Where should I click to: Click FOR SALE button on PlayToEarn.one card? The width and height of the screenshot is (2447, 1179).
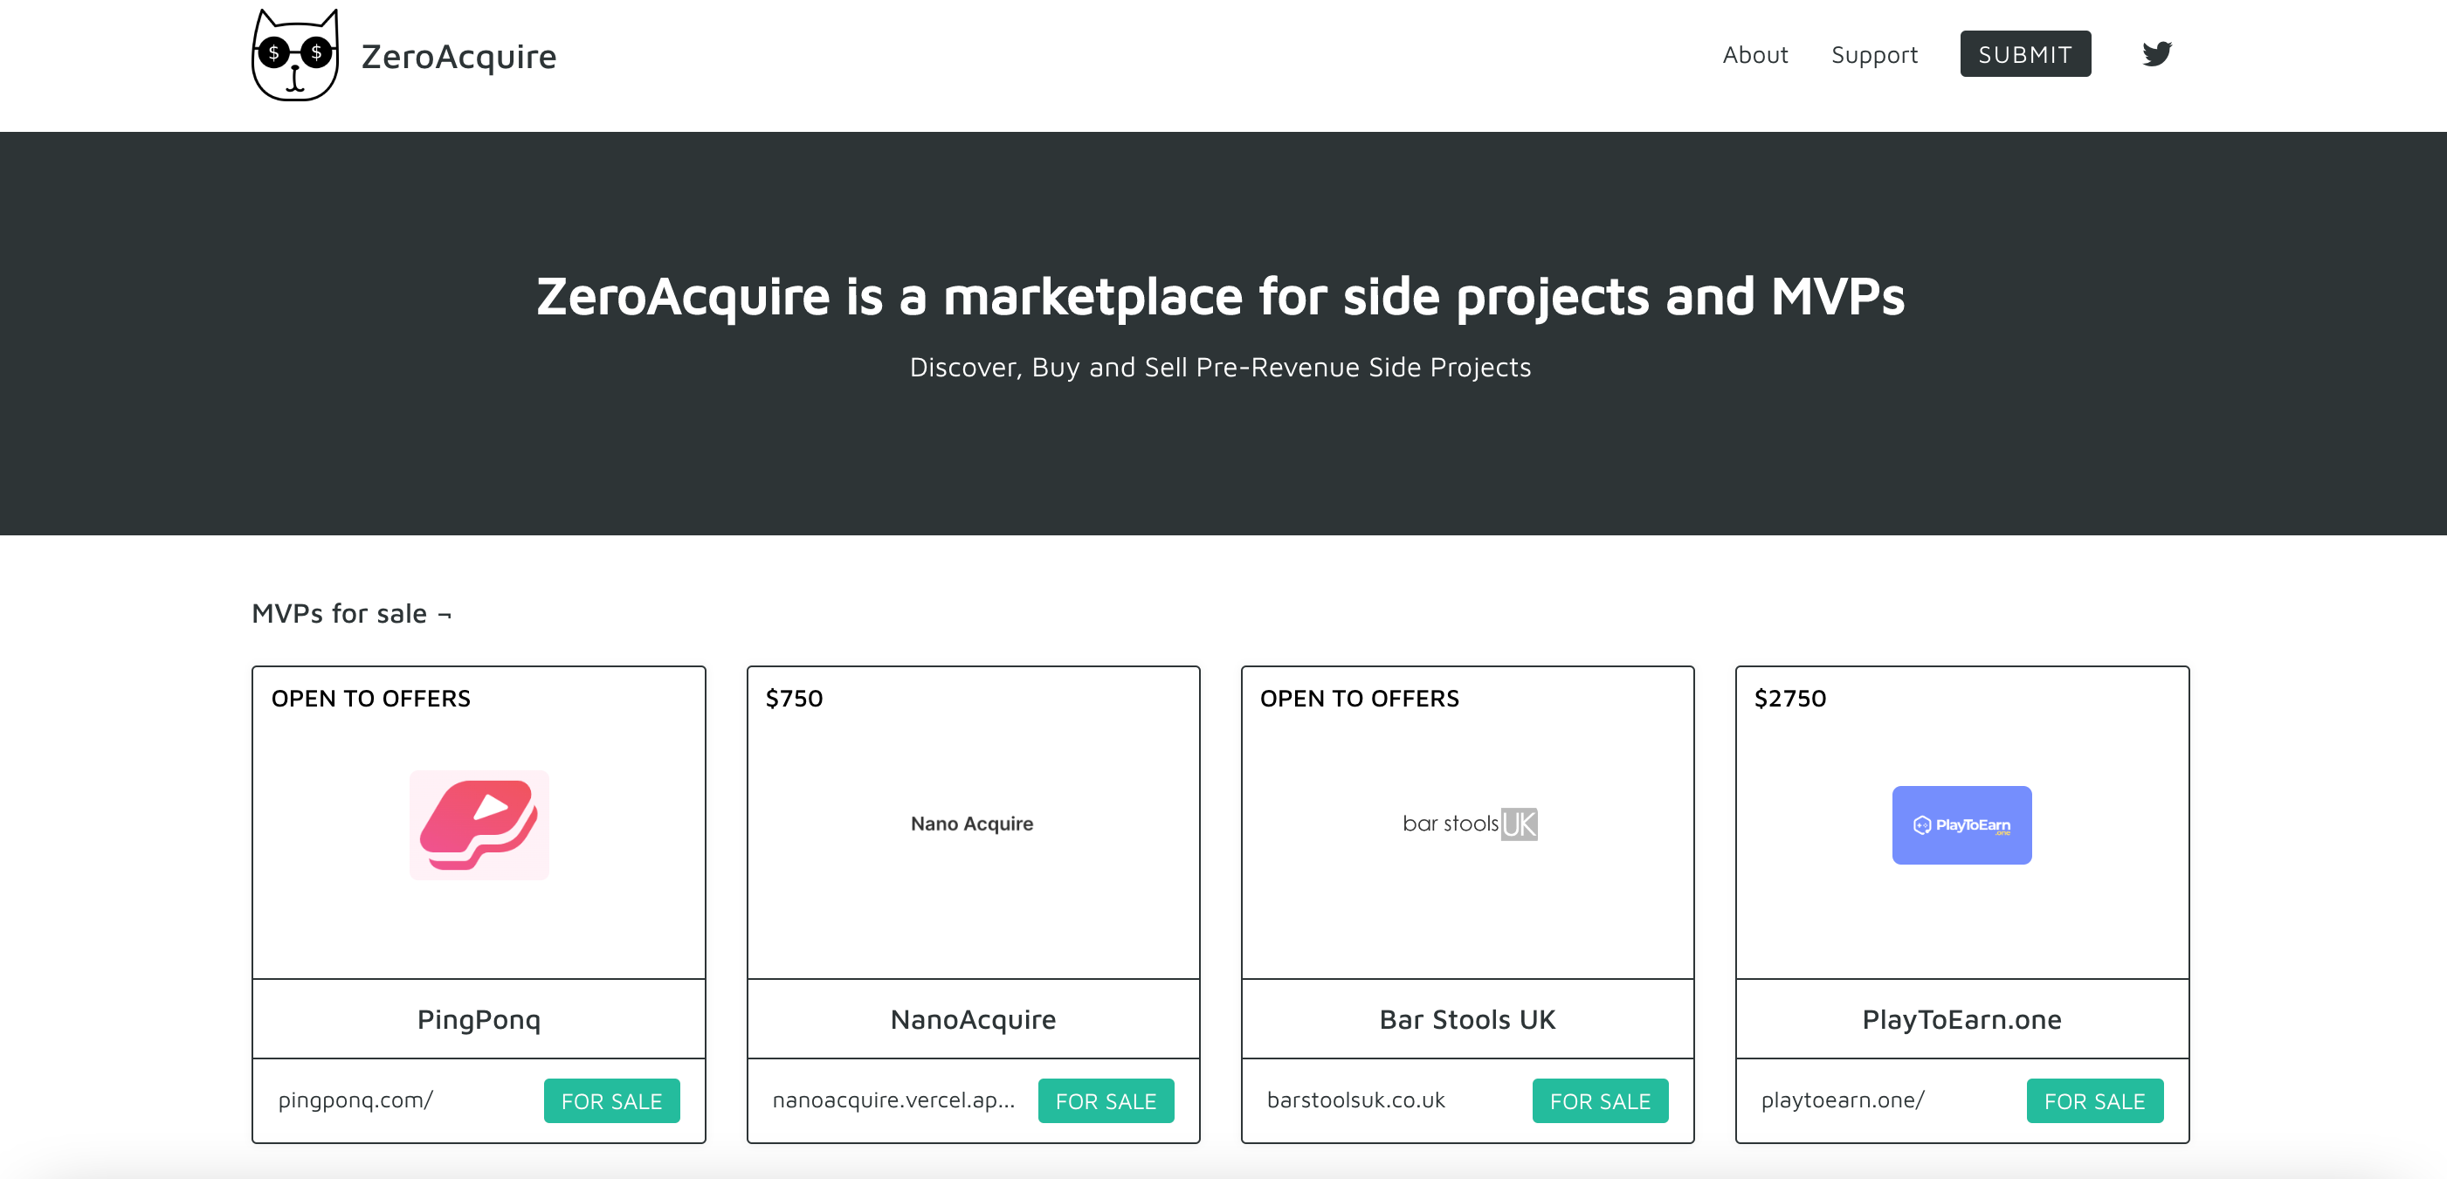click(2094, 1100)
